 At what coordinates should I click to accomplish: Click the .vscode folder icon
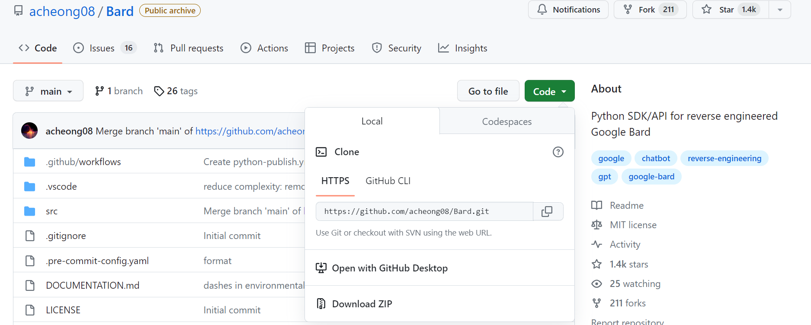coord(29,186)
